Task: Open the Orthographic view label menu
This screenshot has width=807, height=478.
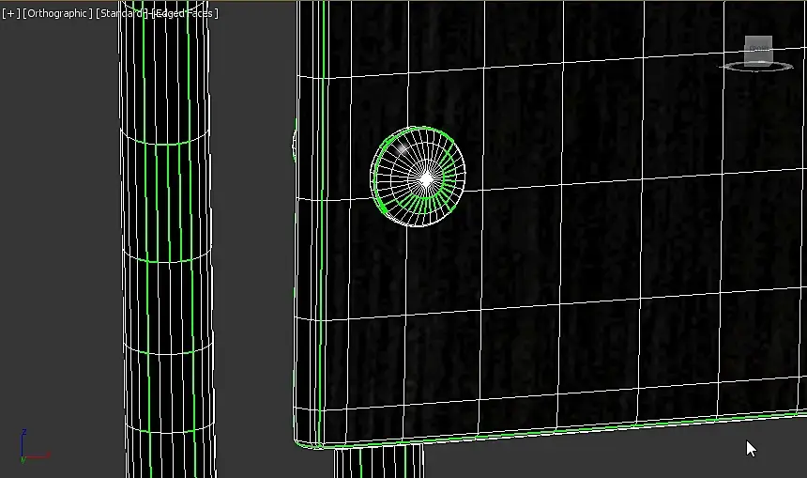Action: tap(57, 13)
